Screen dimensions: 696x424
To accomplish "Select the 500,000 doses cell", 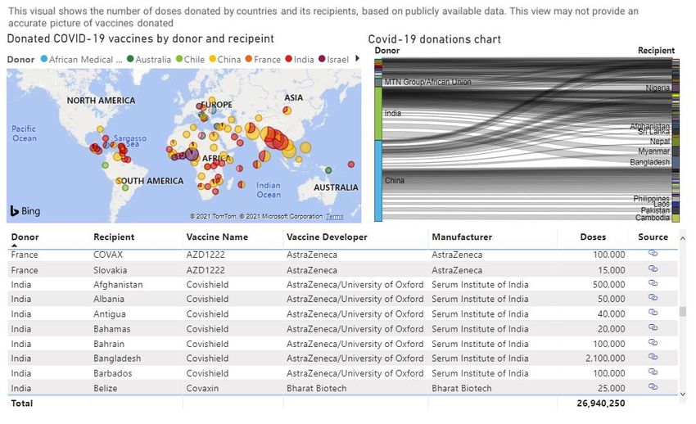I will pyautogui.click(x=608, y=285).
